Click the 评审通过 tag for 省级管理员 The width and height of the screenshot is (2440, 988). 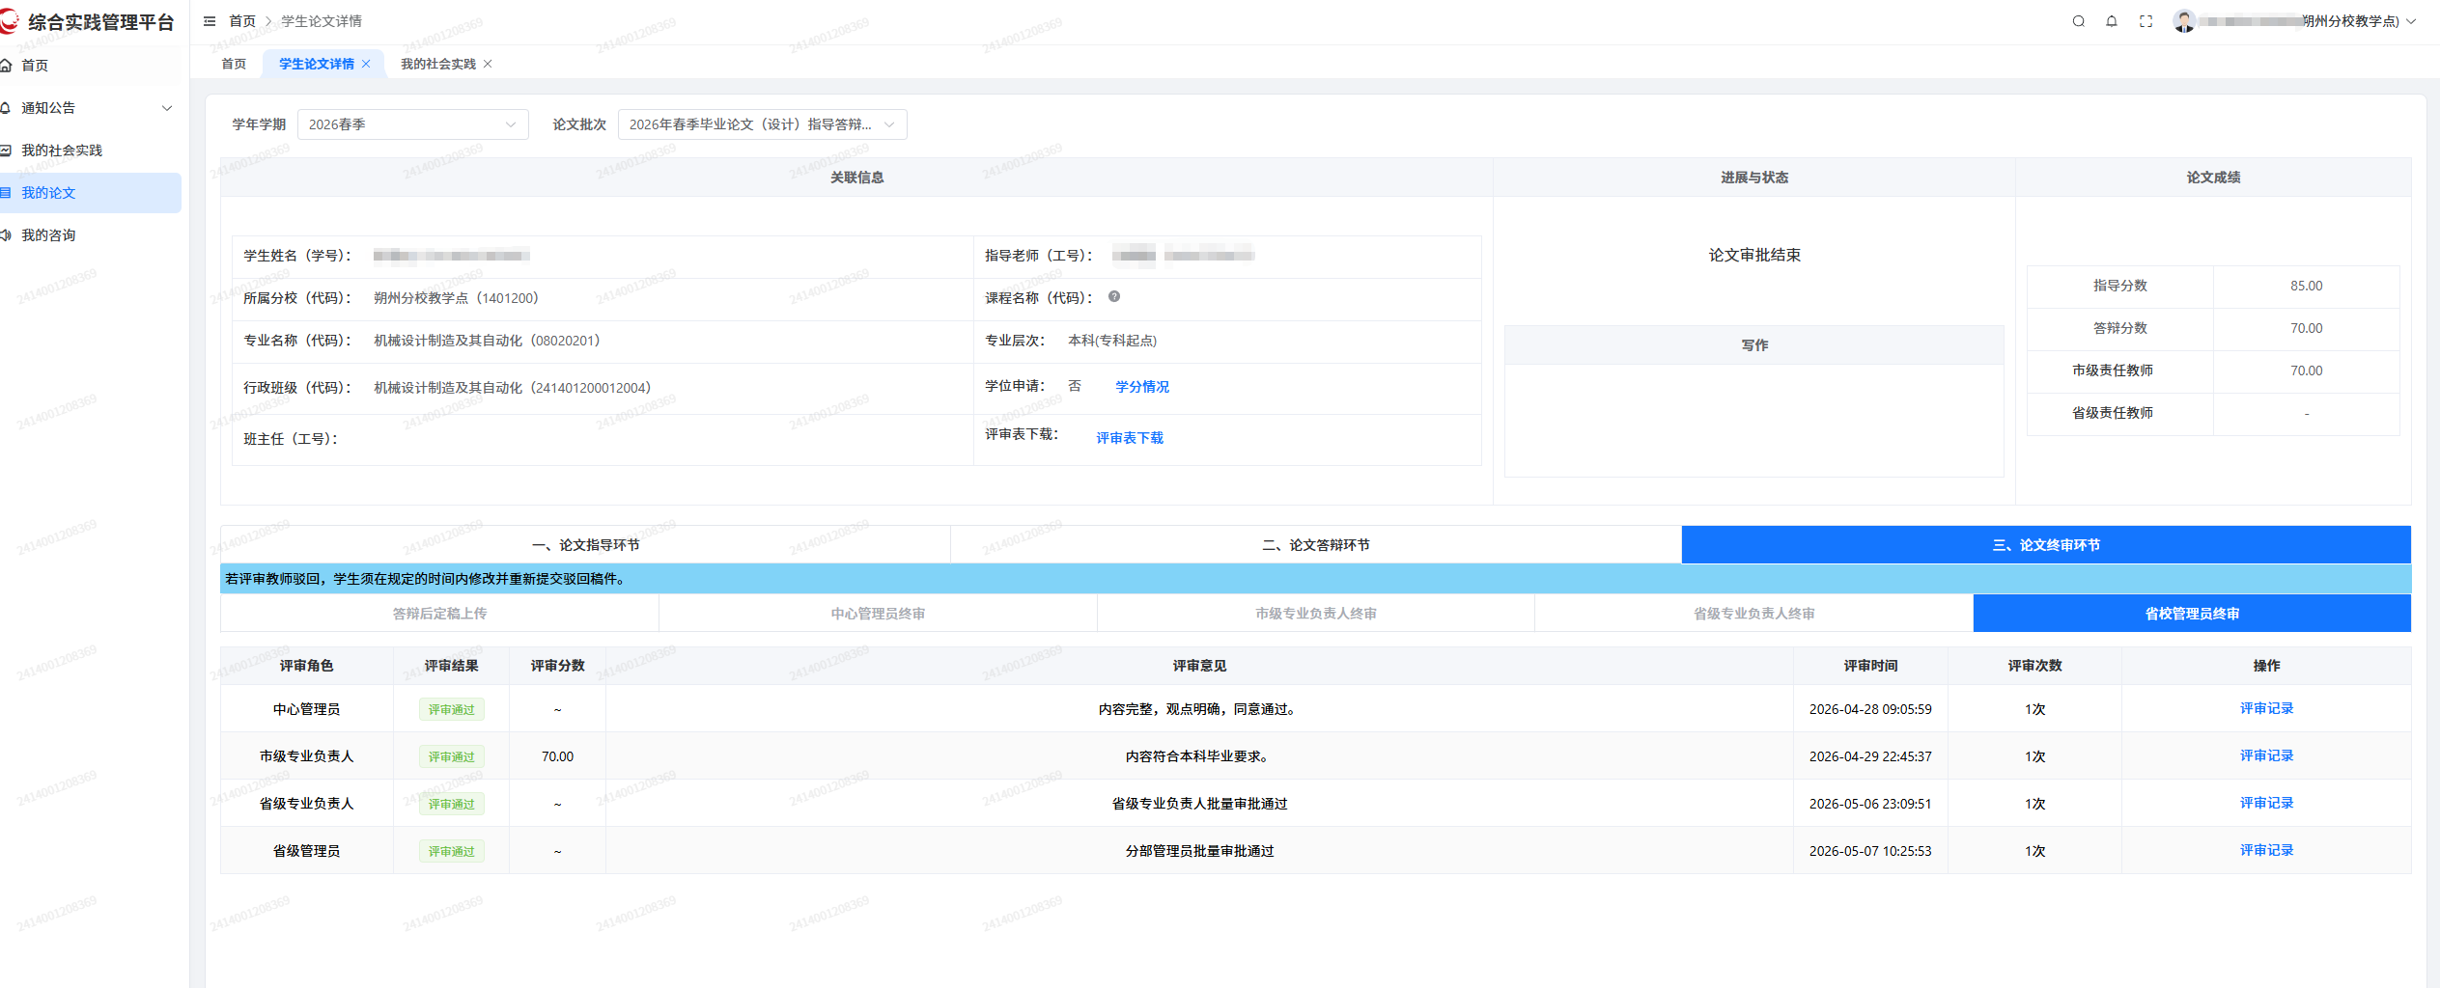coord(452,851)
